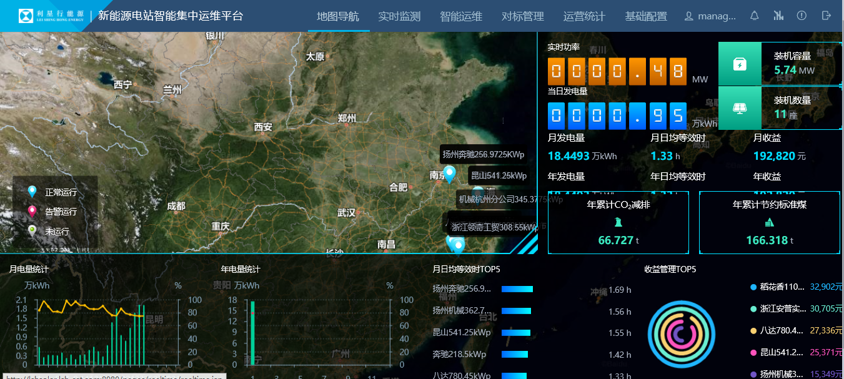Open the 智能运维 navigation menu
The width and height of the screenshot is (844, 379).
tap(460, 16)
